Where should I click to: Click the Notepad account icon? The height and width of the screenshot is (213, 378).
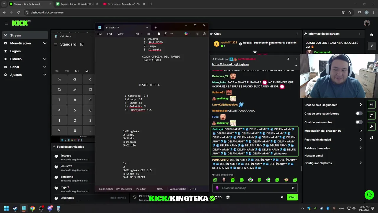pos(198,34)
